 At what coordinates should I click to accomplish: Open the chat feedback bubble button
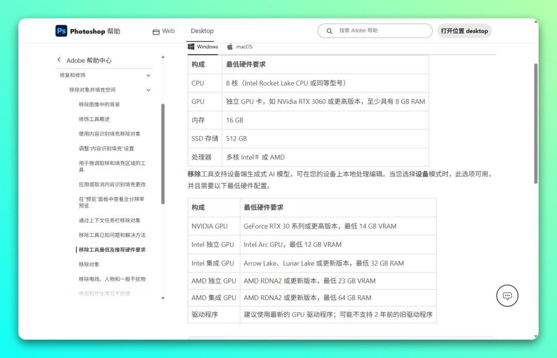507,296
